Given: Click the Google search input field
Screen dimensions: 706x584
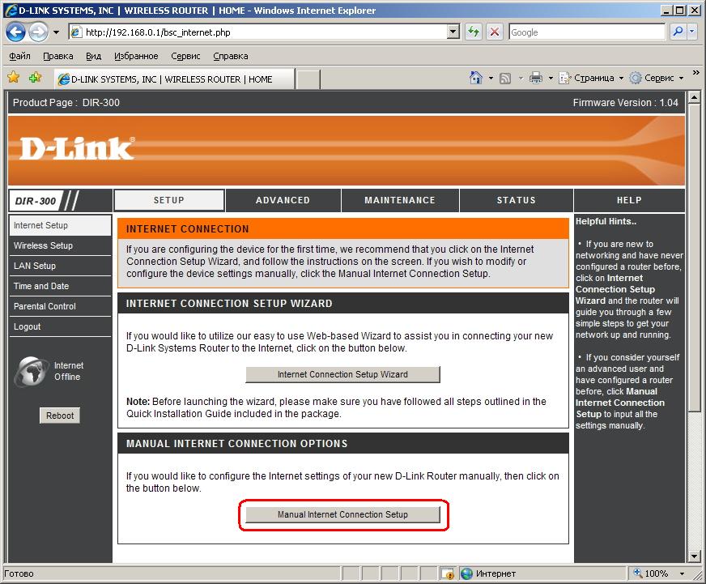Looking at the screenshot, I should pos(585,32).
